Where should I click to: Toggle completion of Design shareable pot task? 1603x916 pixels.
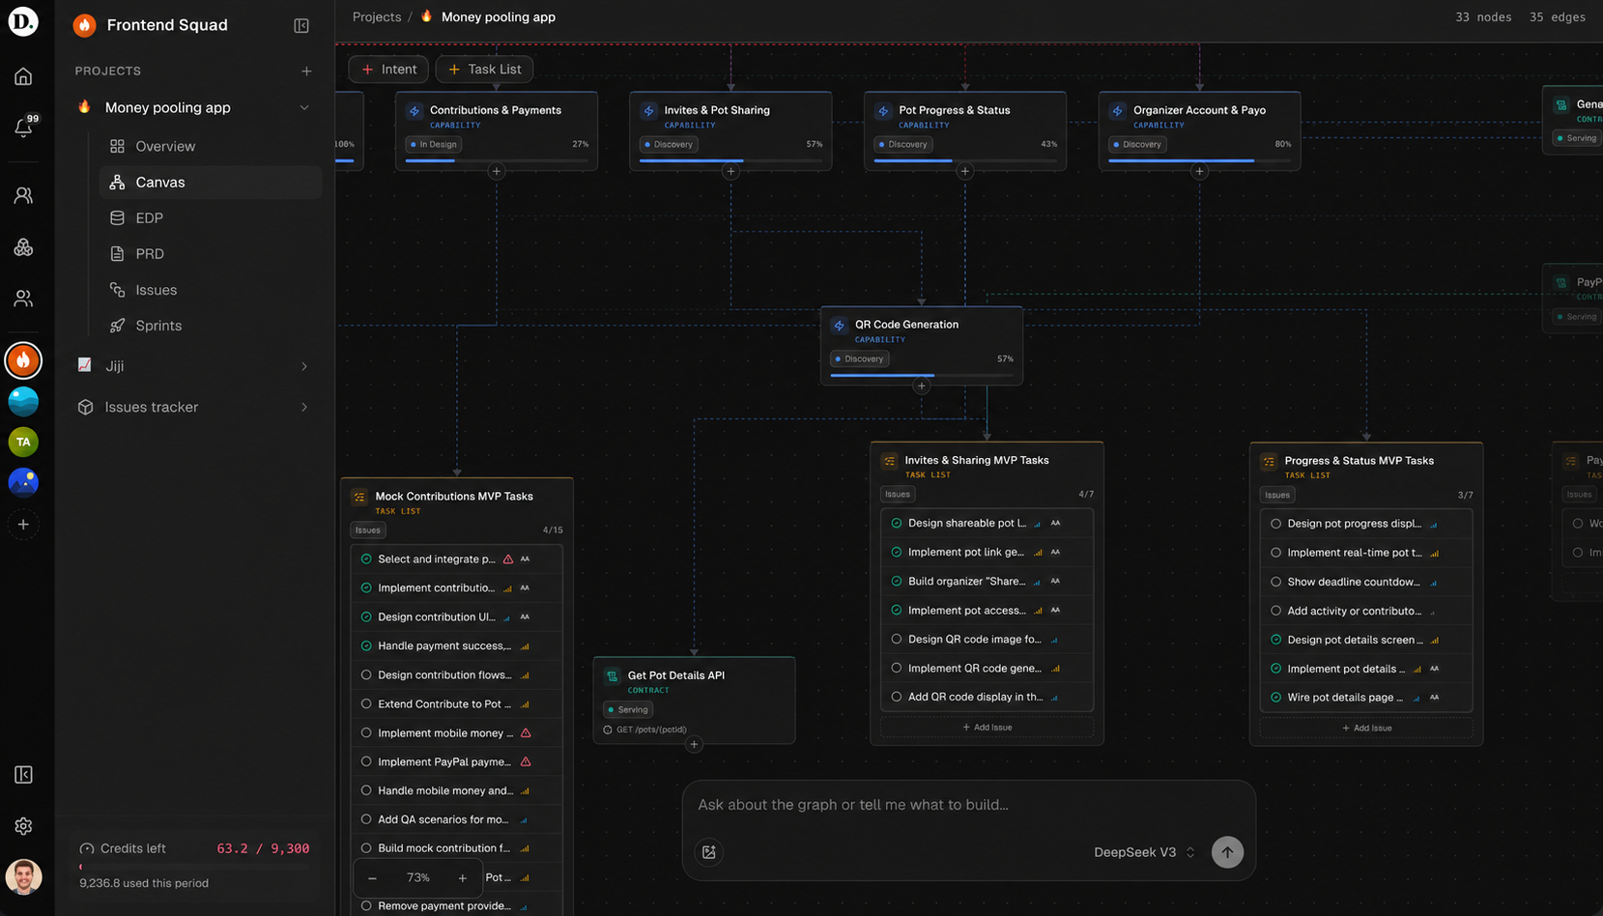(897, 524)
